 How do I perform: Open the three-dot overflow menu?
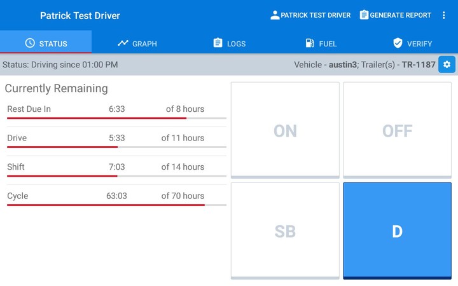pyautogui.click(x=444, y=15)
